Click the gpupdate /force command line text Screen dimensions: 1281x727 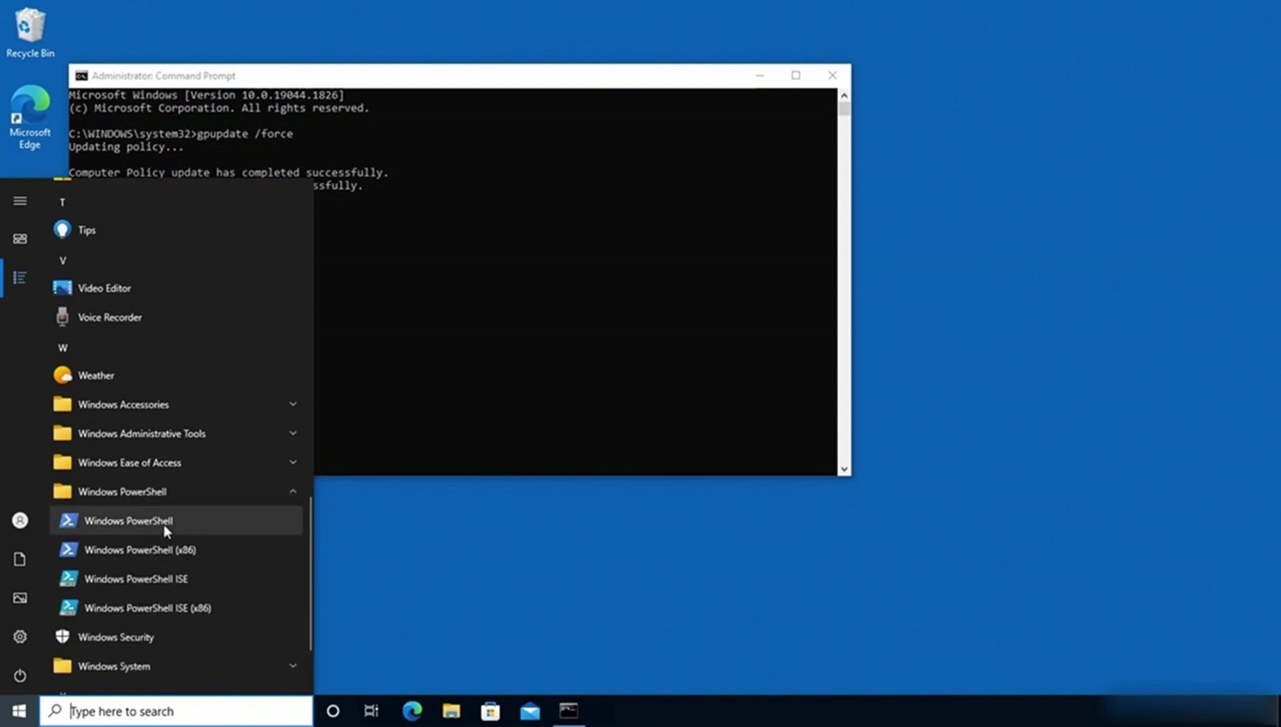coord(245,133)
